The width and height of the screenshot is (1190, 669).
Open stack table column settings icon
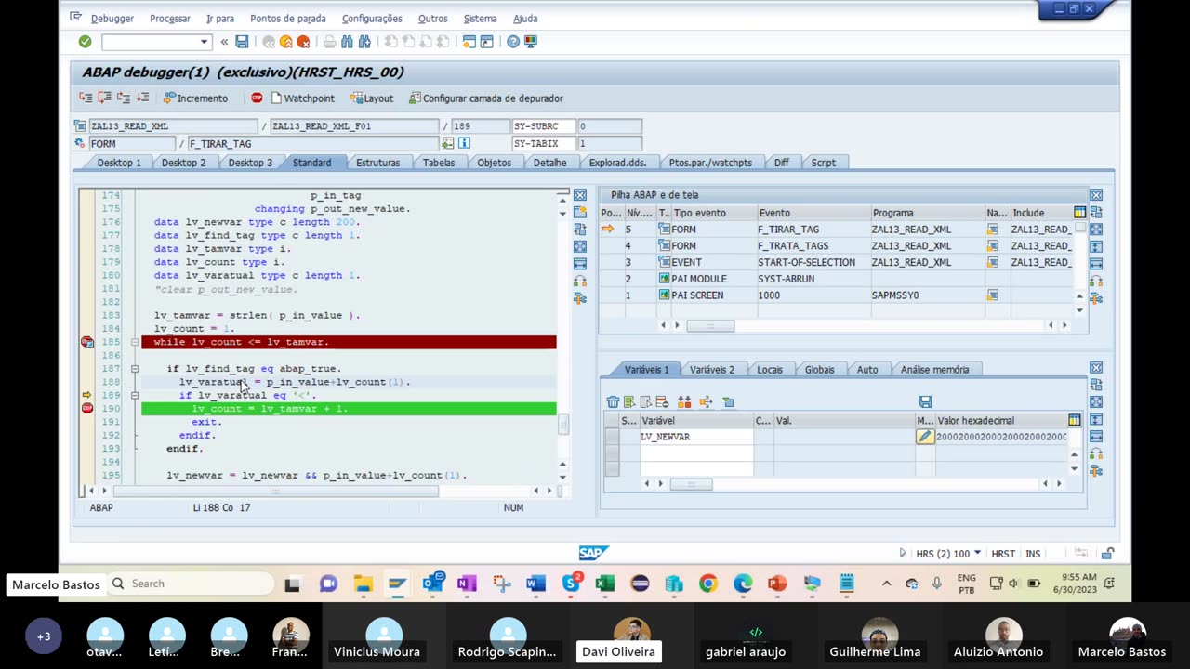tap(1079, 213)
